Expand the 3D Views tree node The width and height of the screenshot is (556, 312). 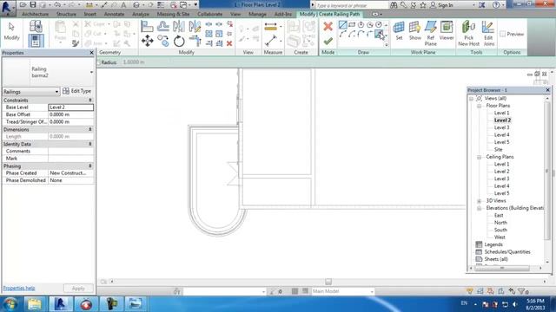click(x=479, y=201)
